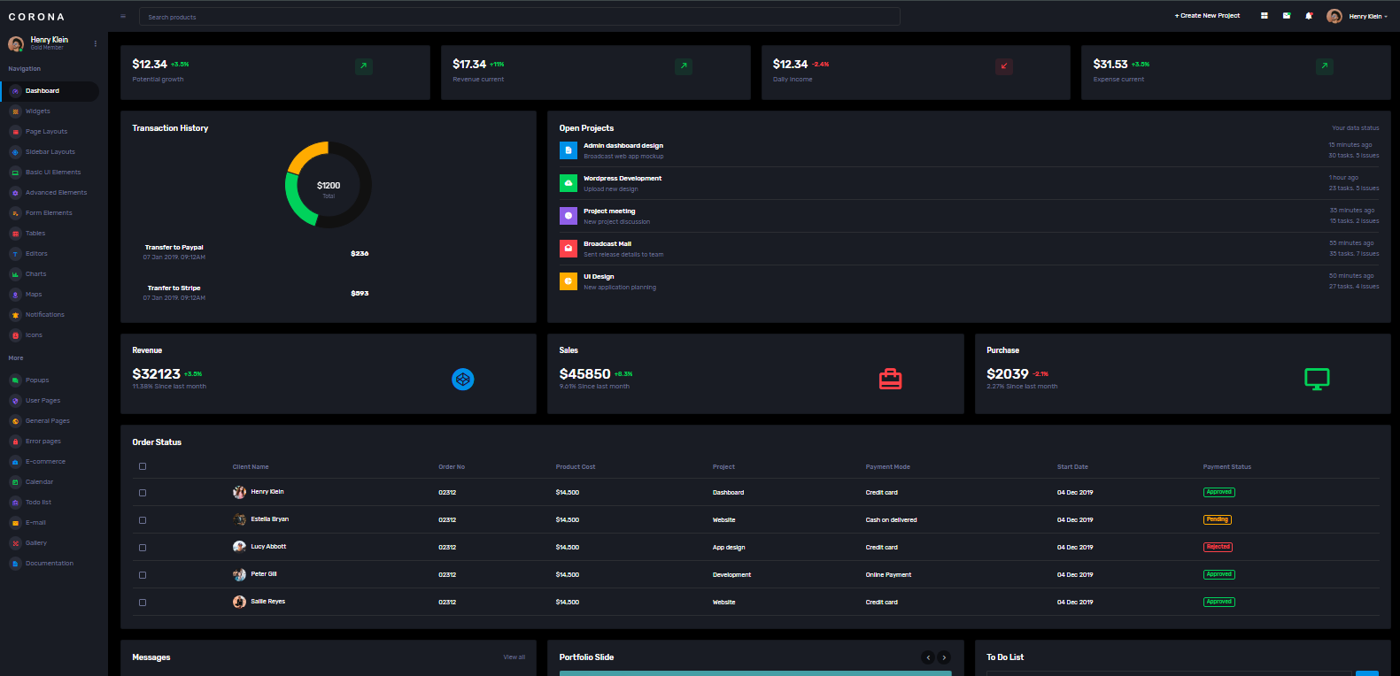
Task: Select Dashboard in the sidebar
Action: pyautogui.click(x=50, y=91)
